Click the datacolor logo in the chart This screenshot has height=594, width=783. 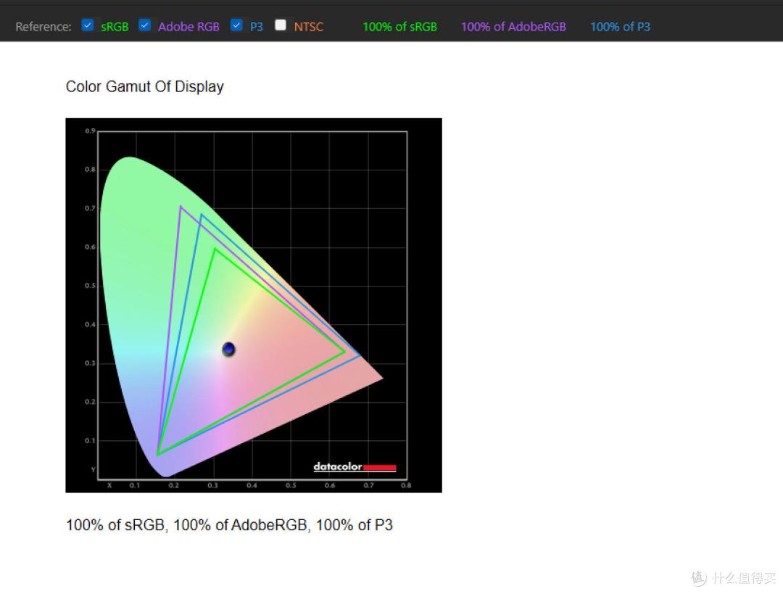click(x=355, y=466)
